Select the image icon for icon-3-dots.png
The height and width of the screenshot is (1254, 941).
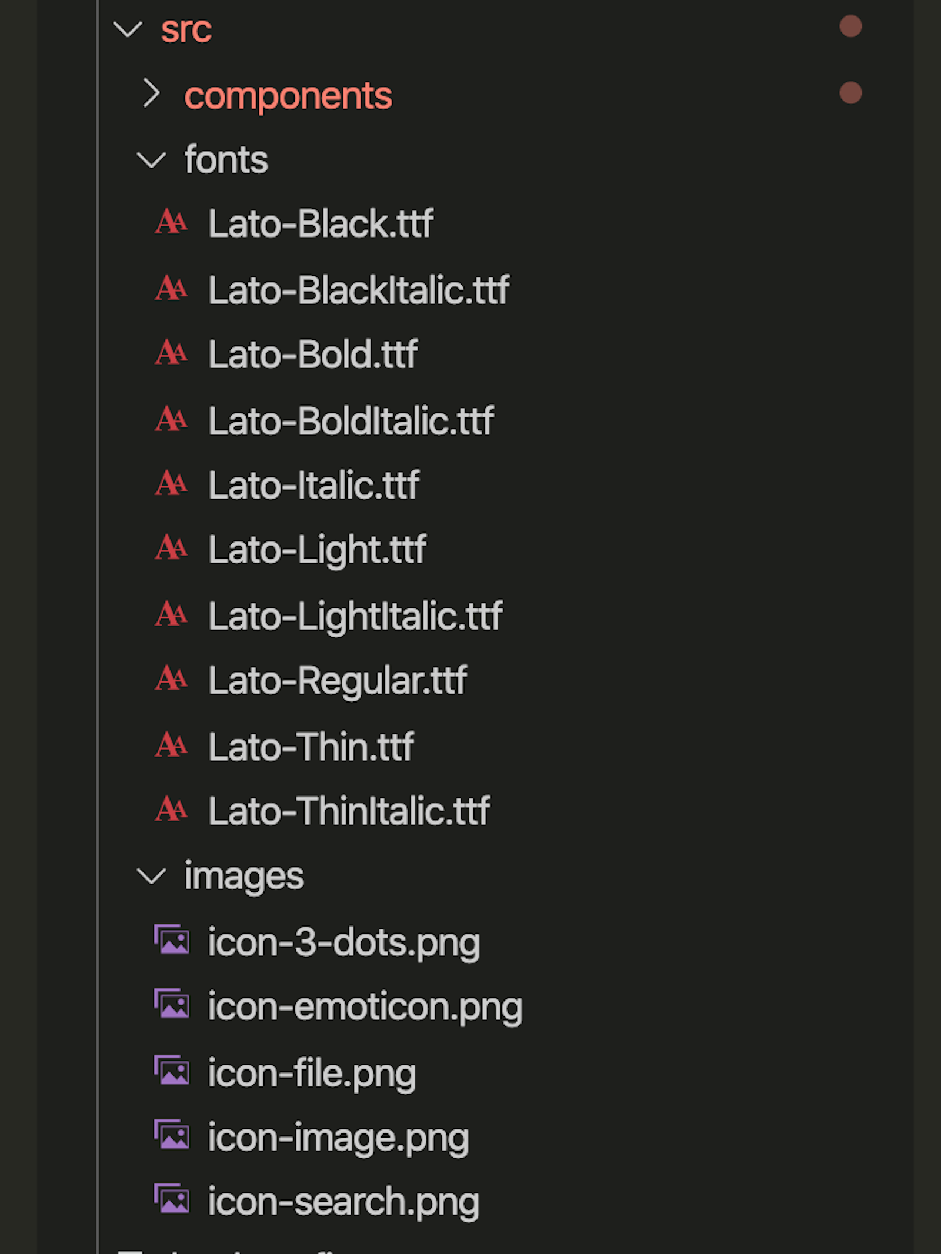click(x=172, y=941)
